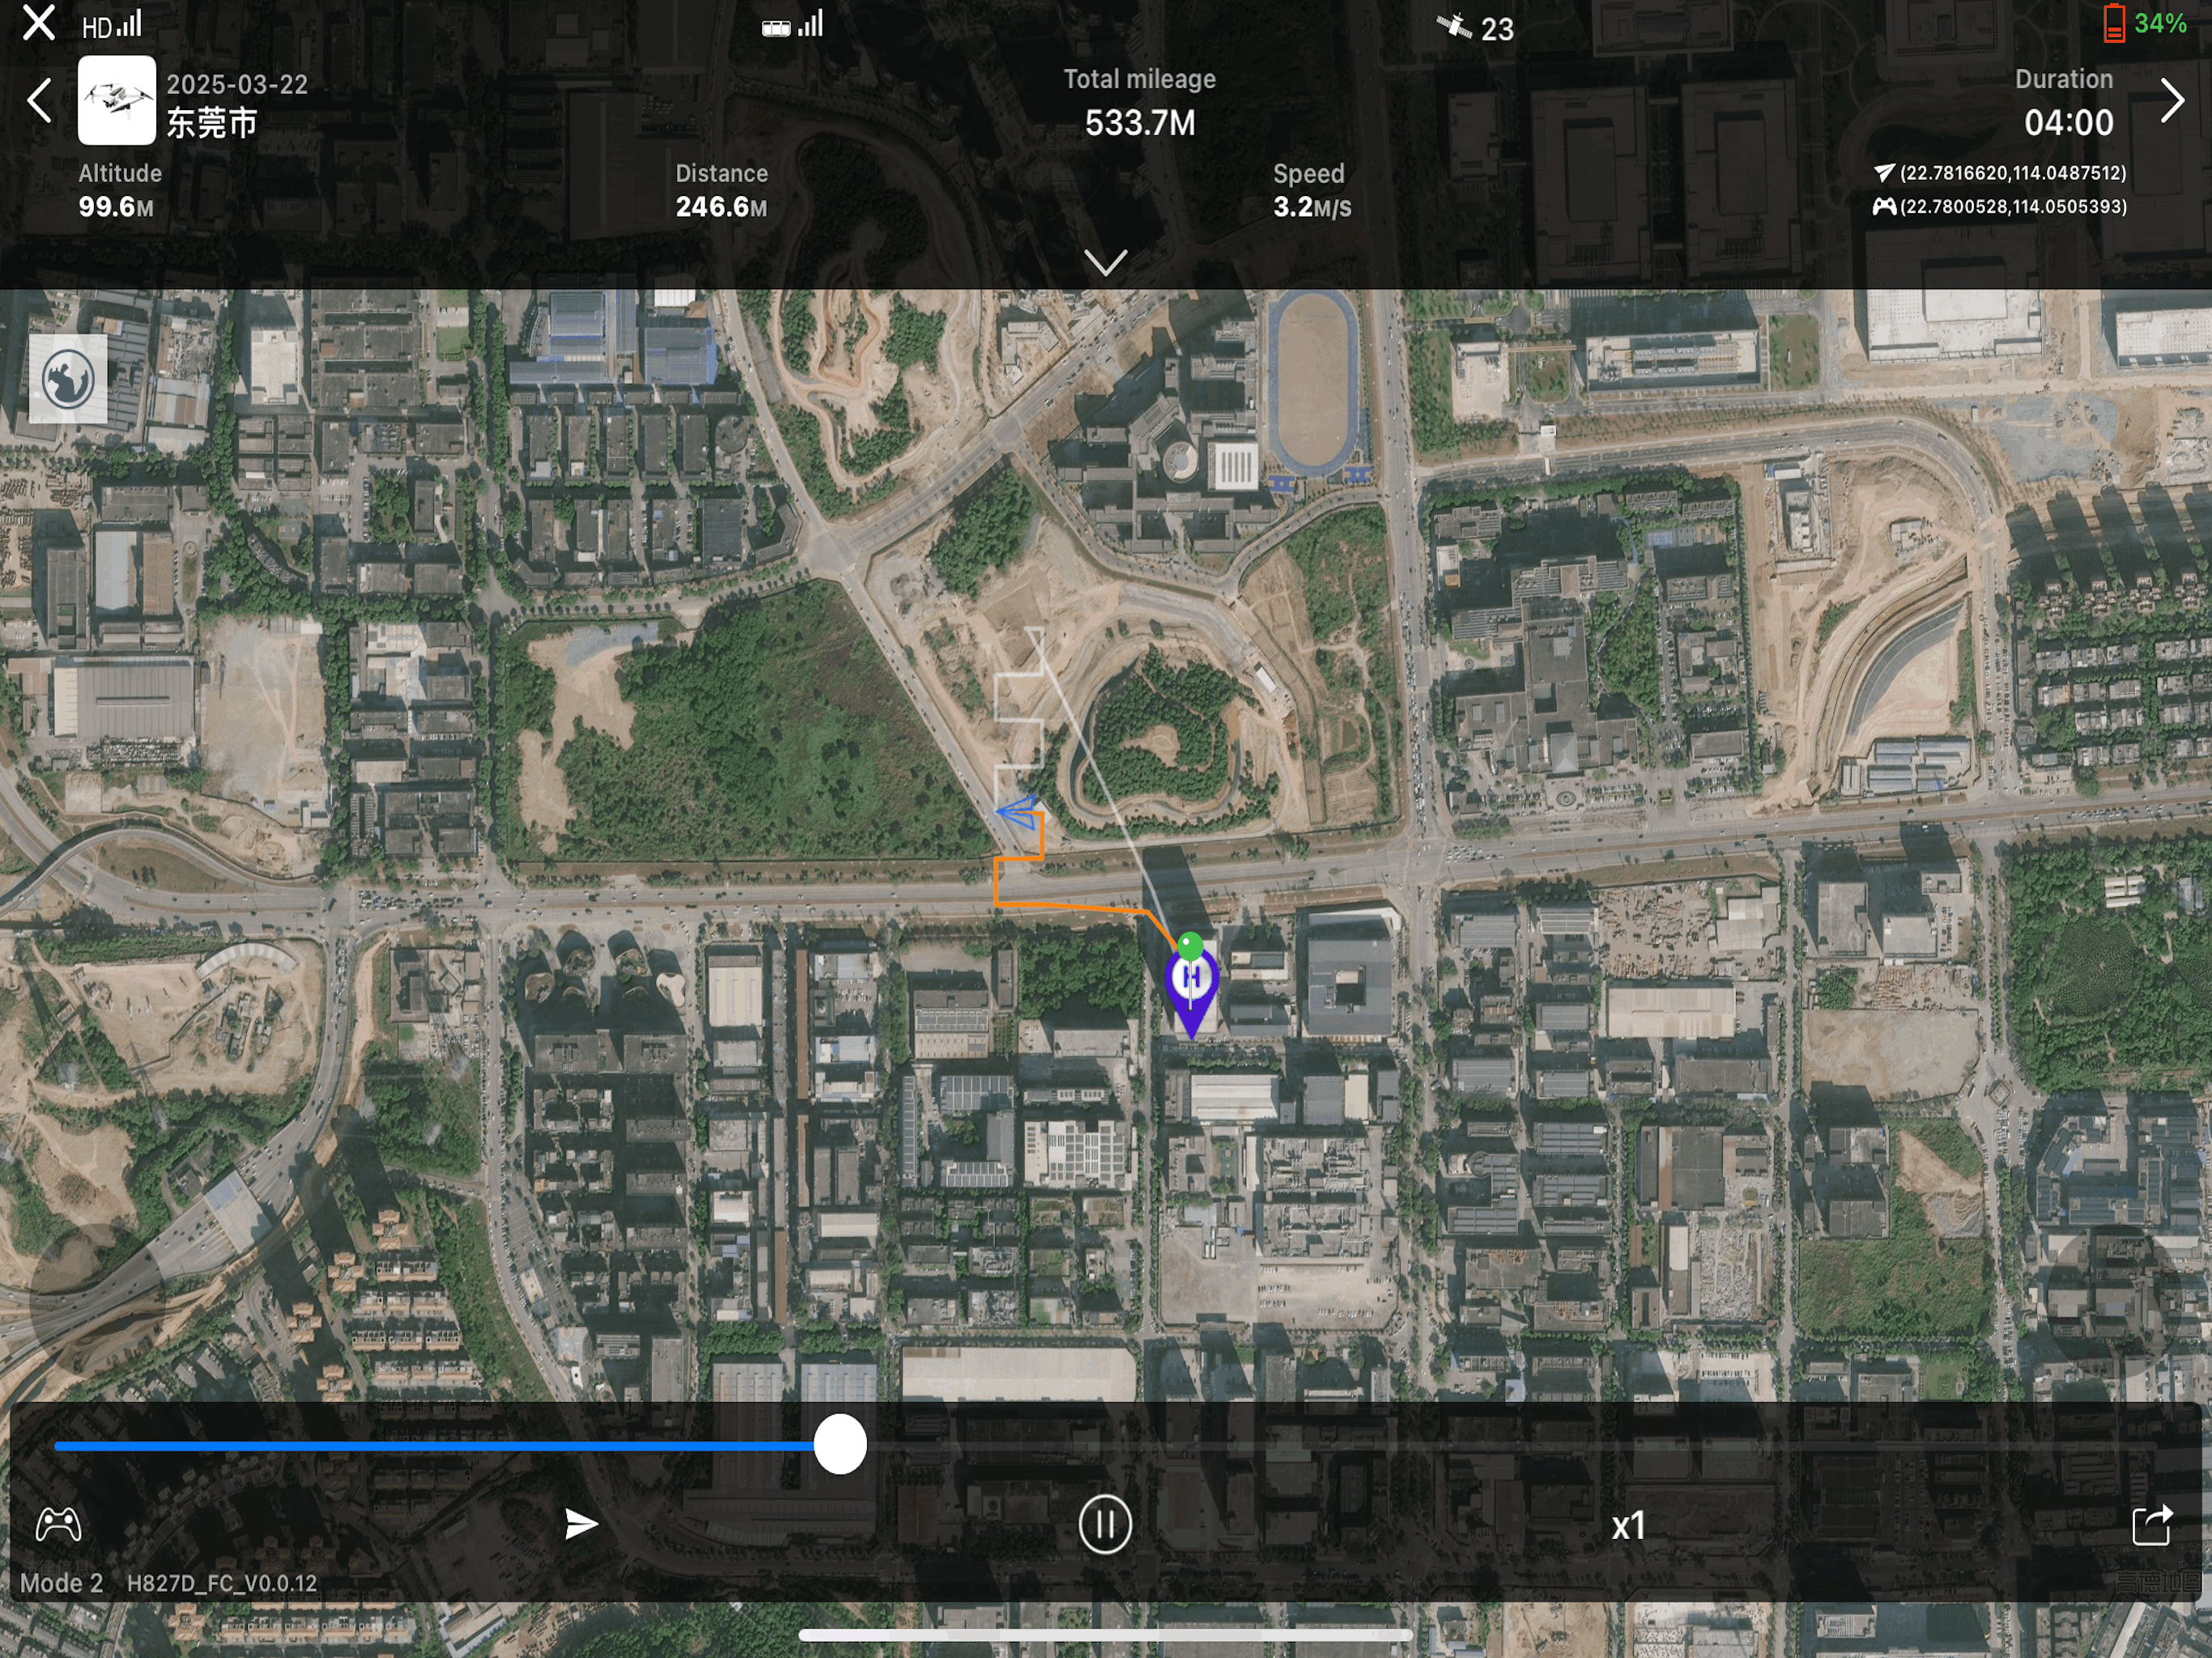Pause the flight playback

pos(1105,1525)
